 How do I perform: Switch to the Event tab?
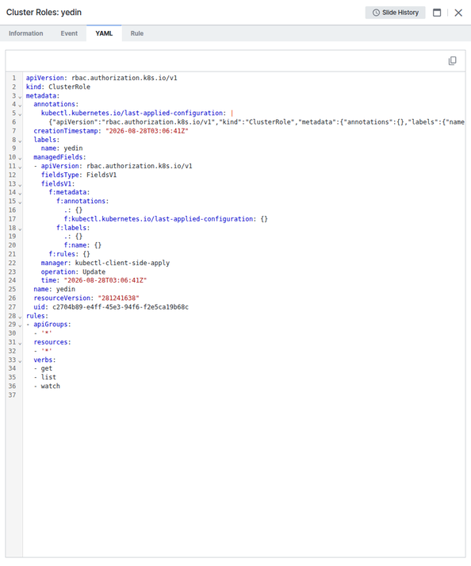[69, 33]
